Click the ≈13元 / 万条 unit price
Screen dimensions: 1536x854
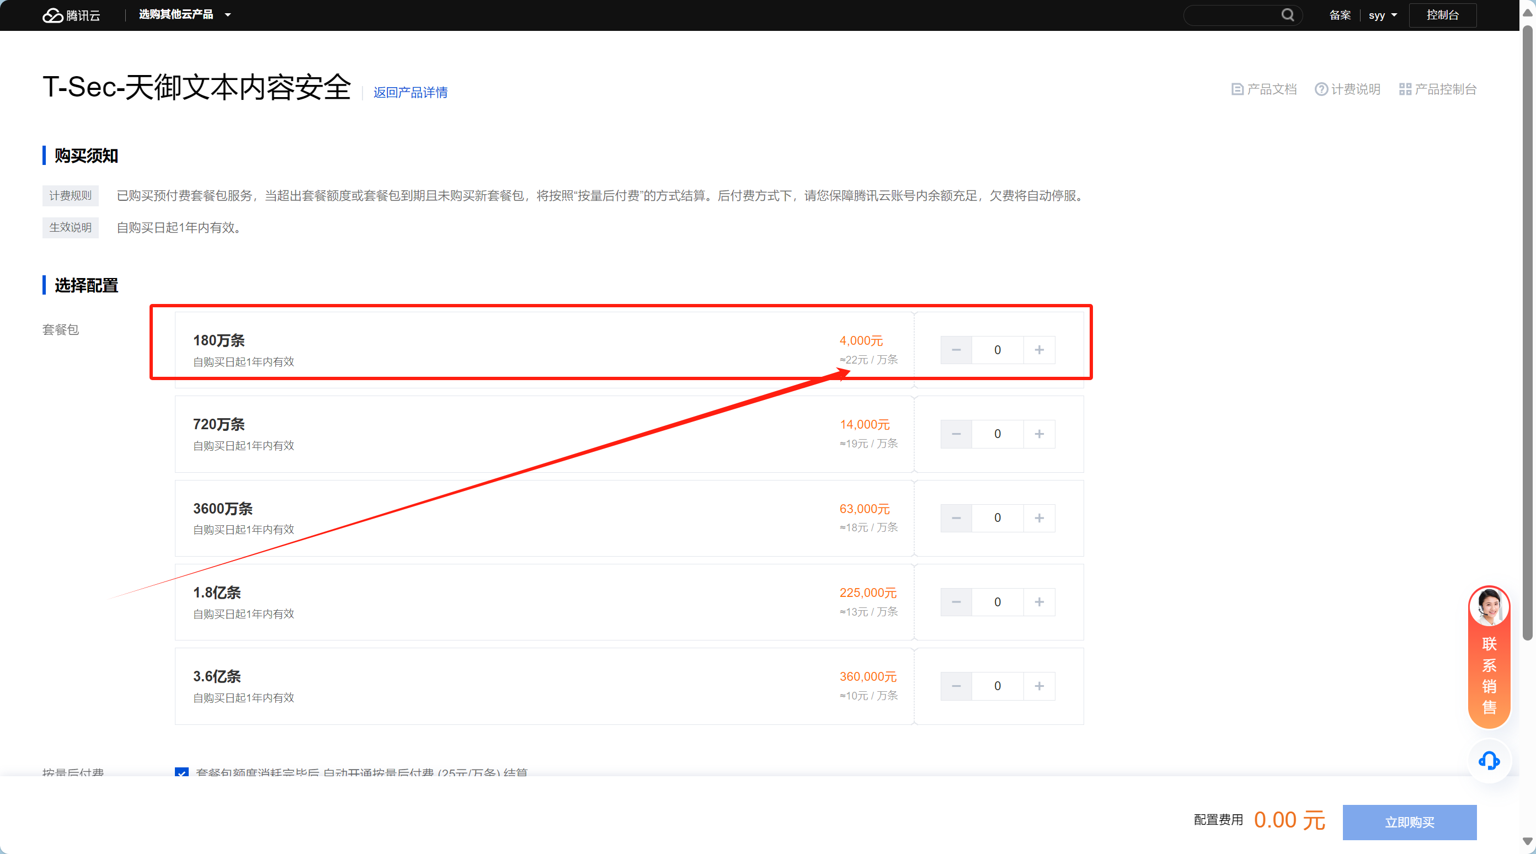click(869, 612)
